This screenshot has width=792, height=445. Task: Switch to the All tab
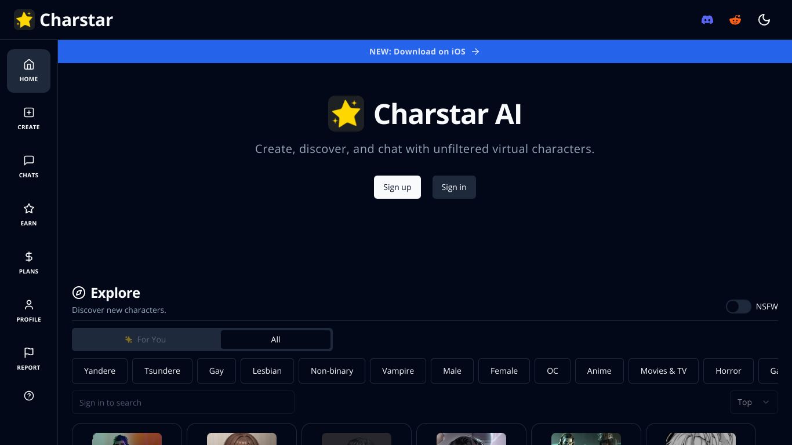point(275,340)
